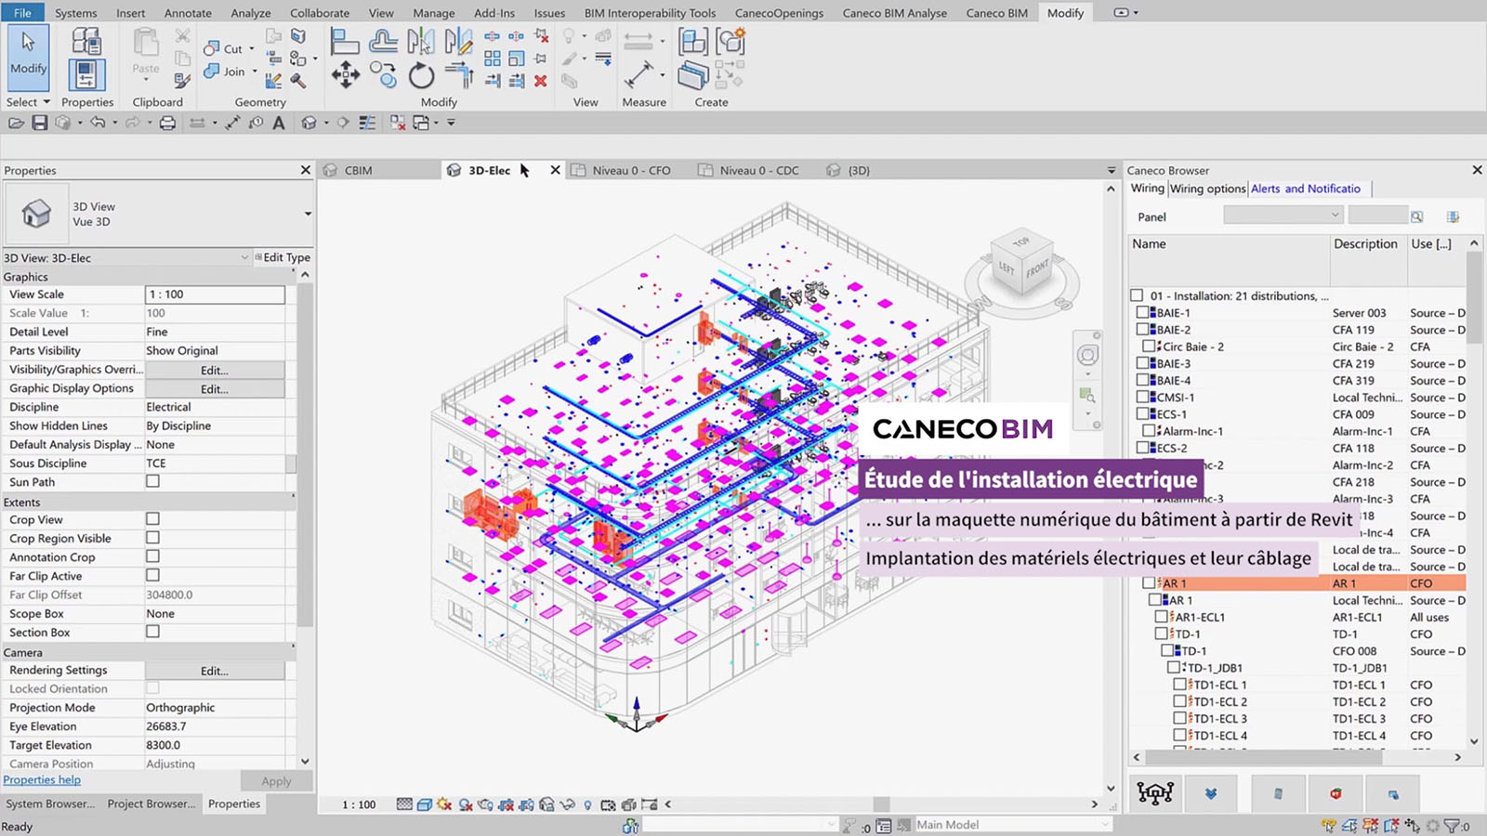Viewport: 1487px width, 836px height.
Task: Enable the Sun Path checkbox
Action: click(x=152, y=481)
